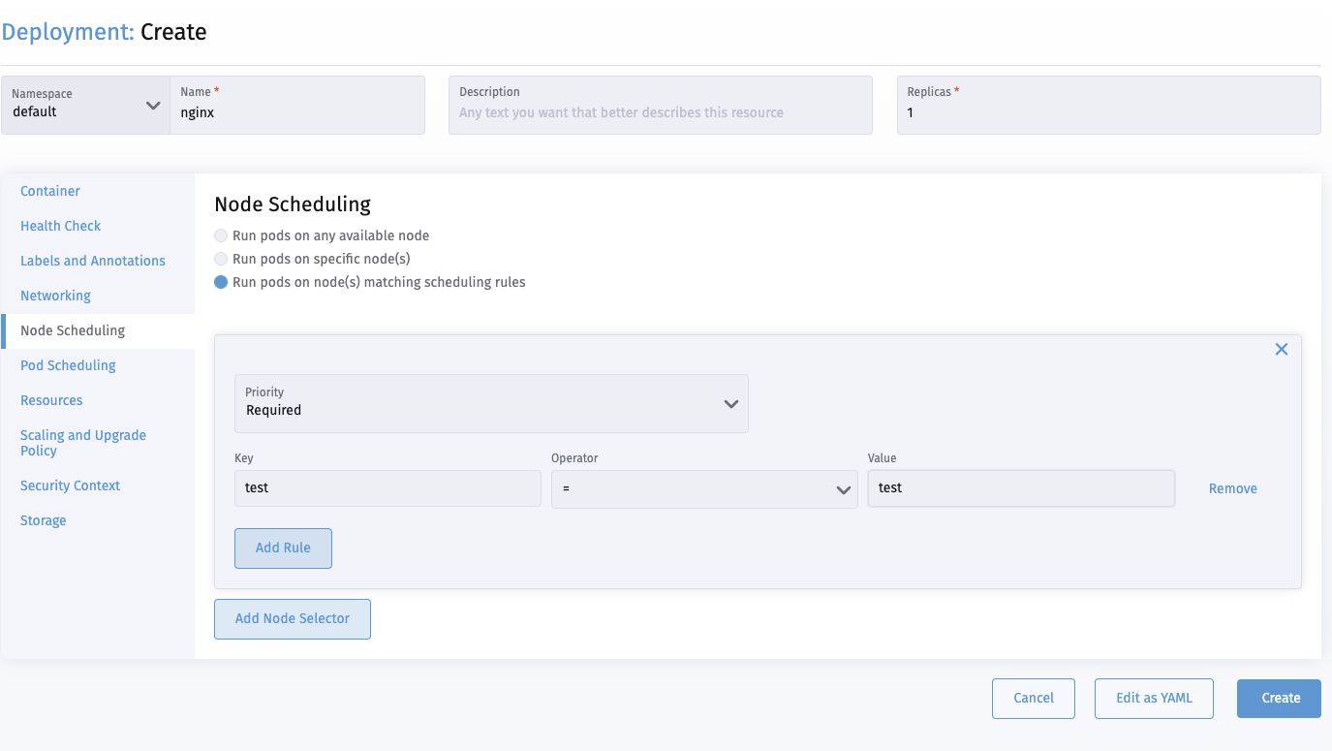The image size is (1332, 751).
Task: Click the Add Node Selector button
Action: pyautogui.click(x=292, y=618)
